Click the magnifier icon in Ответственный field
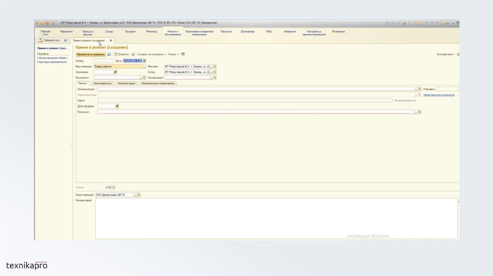 click(x=139, y=195)
